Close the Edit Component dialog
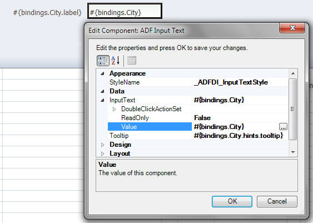Viewport: 313px width, 223px height. coord(292,28)
